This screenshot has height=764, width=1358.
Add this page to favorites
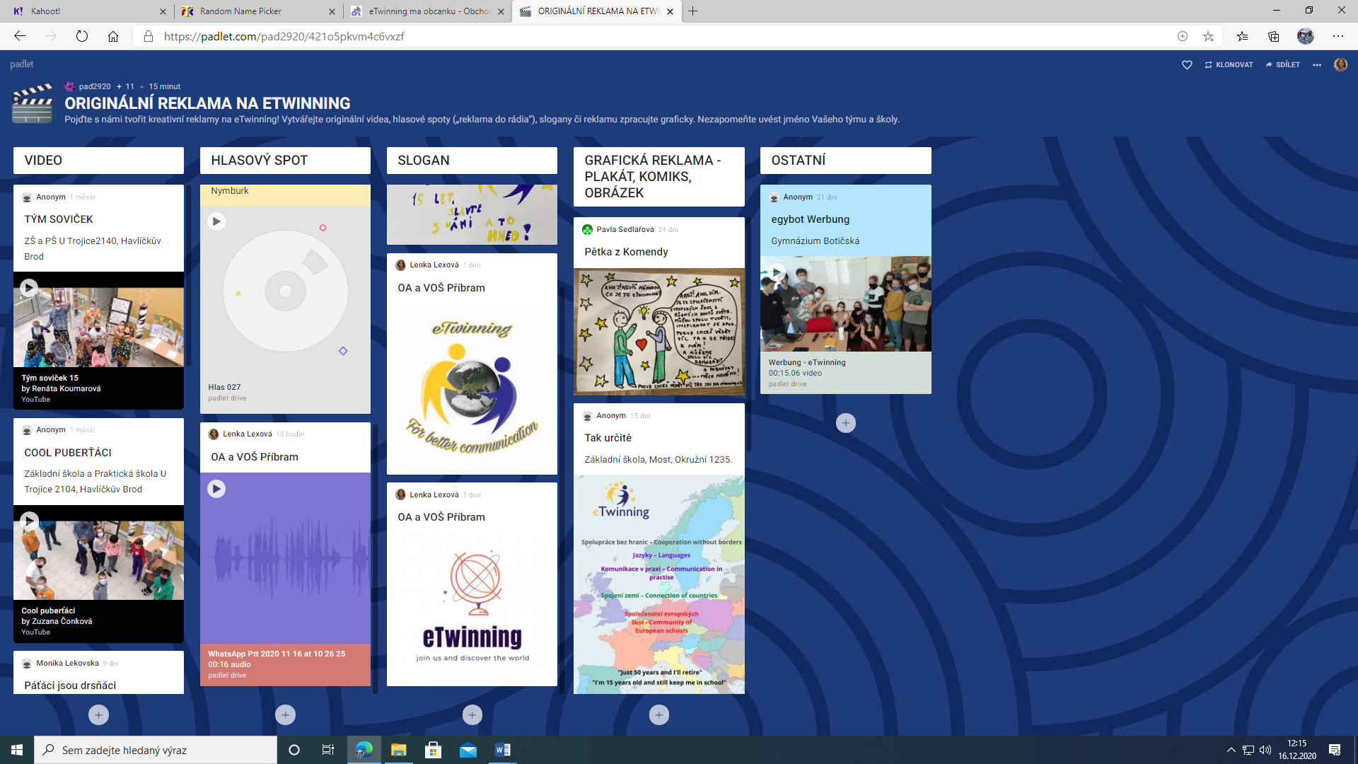click(x=1208, y=36)
